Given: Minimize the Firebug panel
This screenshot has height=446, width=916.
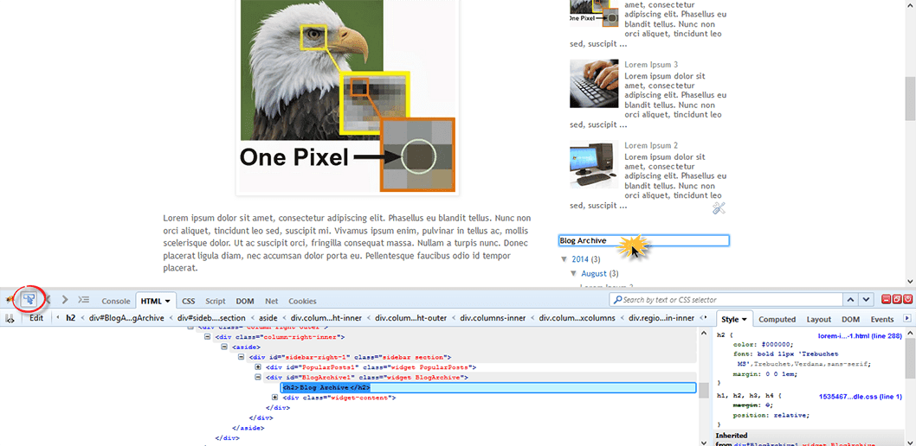Looking at the screenshot, I should click(x=886, y=300).
